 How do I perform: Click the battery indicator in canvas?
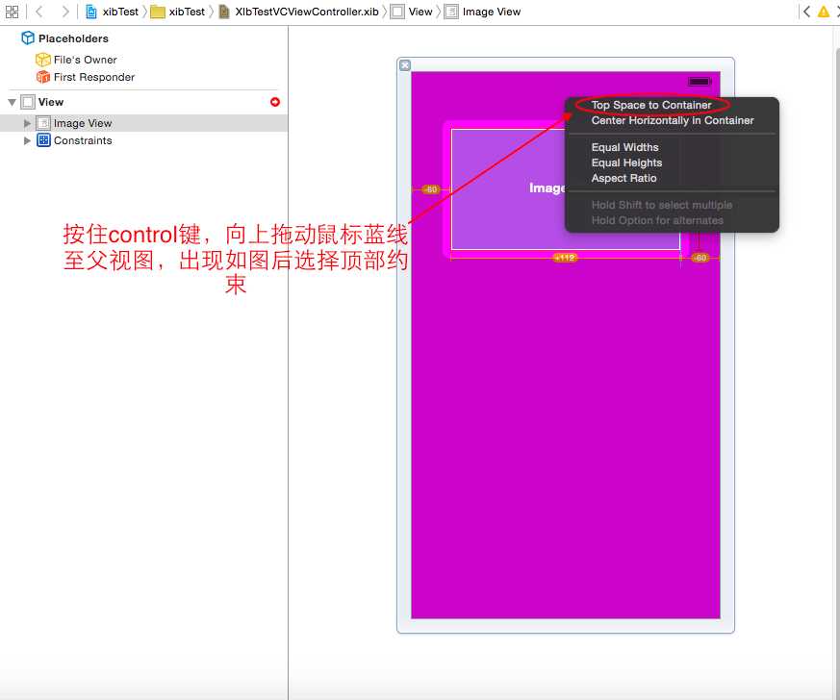pos(700,82)
